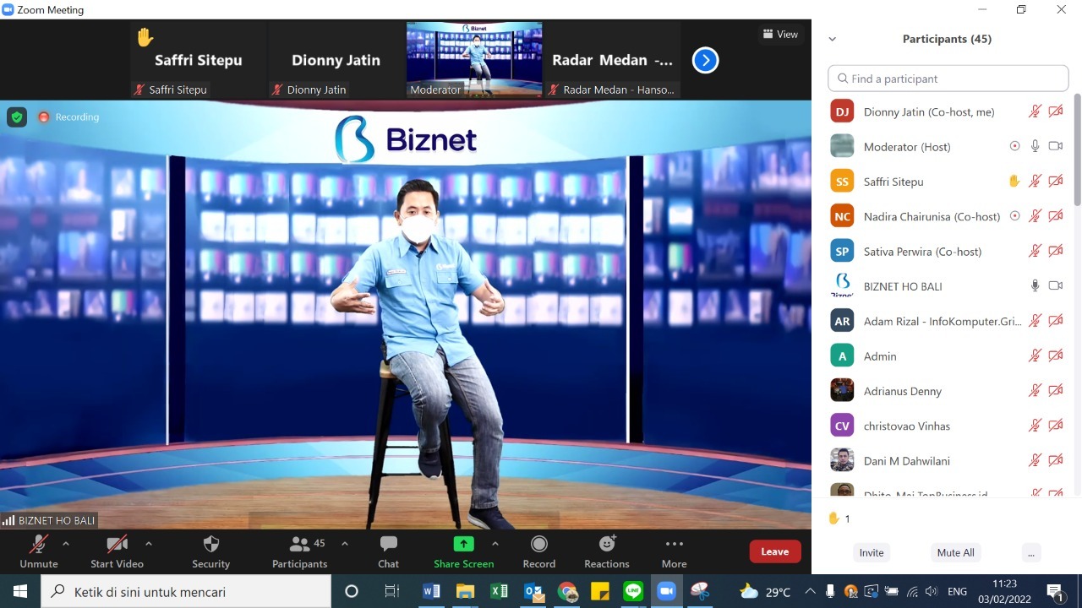1082x608 pixels.
Task: Show hidden system tray icons chevron
Action: click(810, 591)
